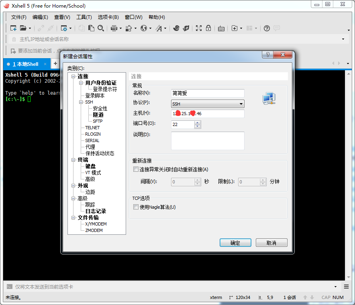Screen dimensions: 355x305
Task: Launch Xagent with the key swirl icon
Action: point(186,28)
